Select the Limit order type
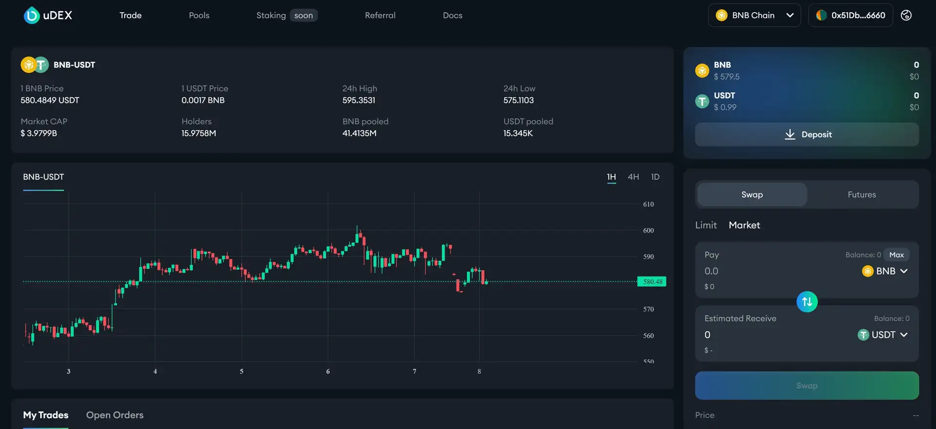The image size is (936, 429). 705,225
